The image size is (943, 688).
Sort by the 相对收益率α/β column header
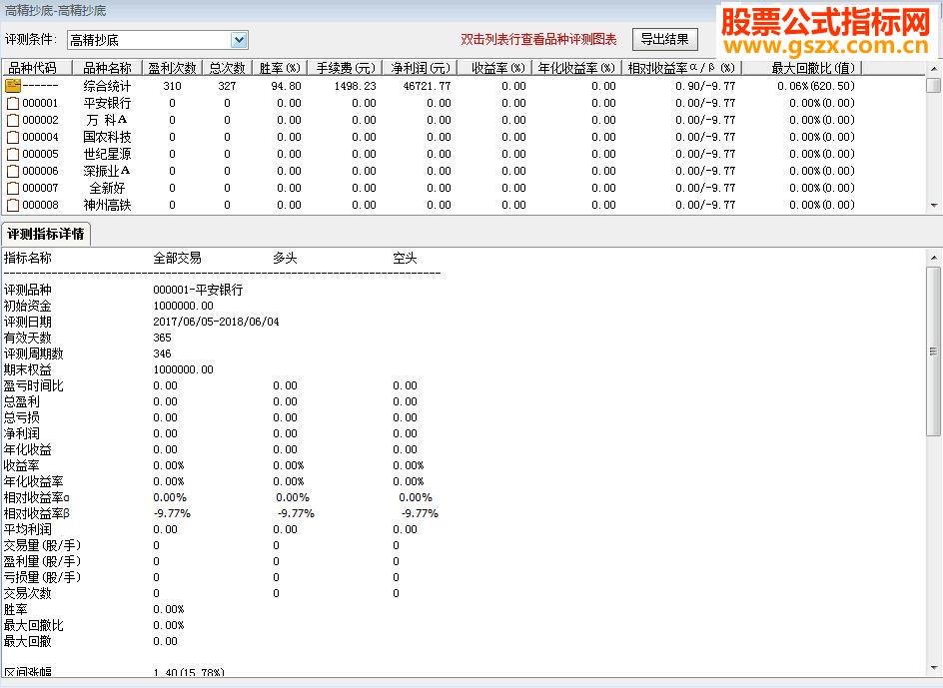(681, 68)
